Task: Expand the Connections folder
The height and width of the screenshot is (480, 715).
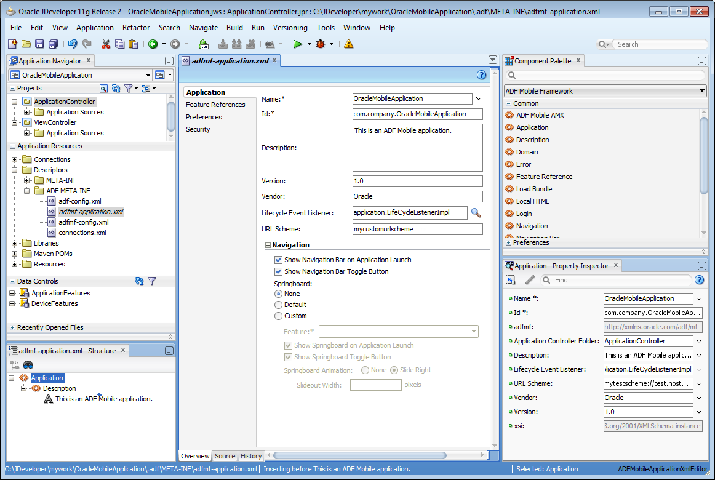Action: [14, 159]
